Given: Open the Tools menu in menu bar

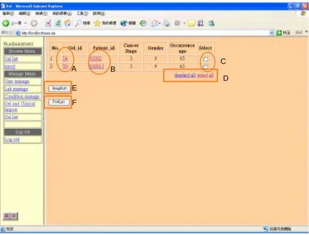Looking at the screenshot, I should point(82,13).
